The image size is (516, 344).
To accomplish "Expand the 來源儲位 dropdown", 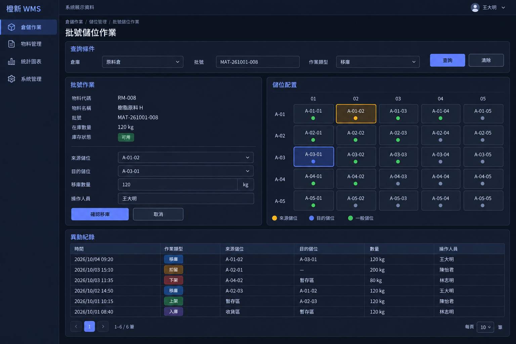I will coord(186,158).
